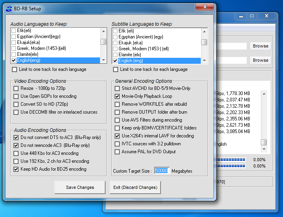Click the BD-RB Setup title bar icon

(9, 8)
